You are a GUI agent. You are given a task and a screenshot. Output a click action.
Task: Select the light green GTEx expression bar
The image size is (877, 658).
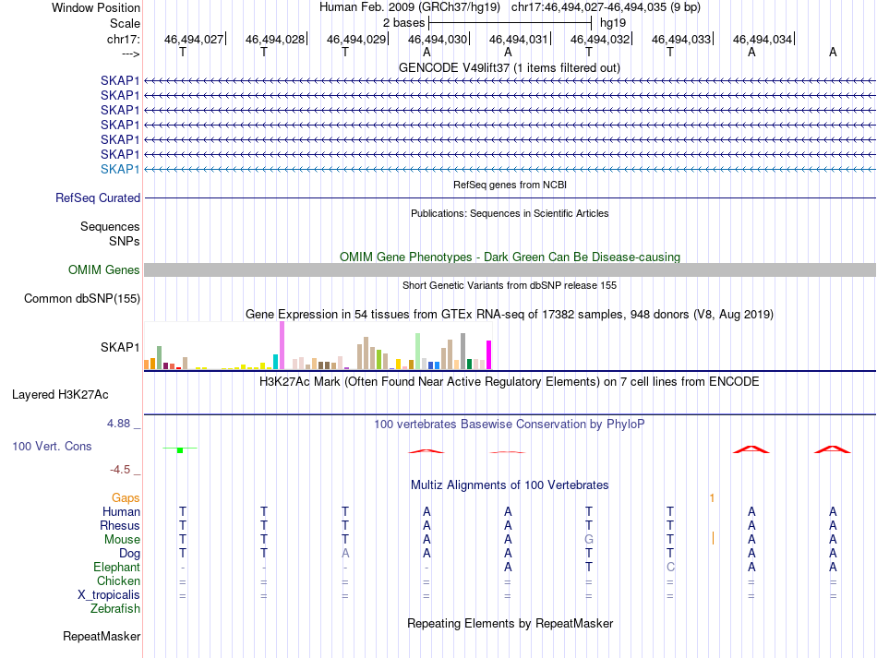point(418,351)
